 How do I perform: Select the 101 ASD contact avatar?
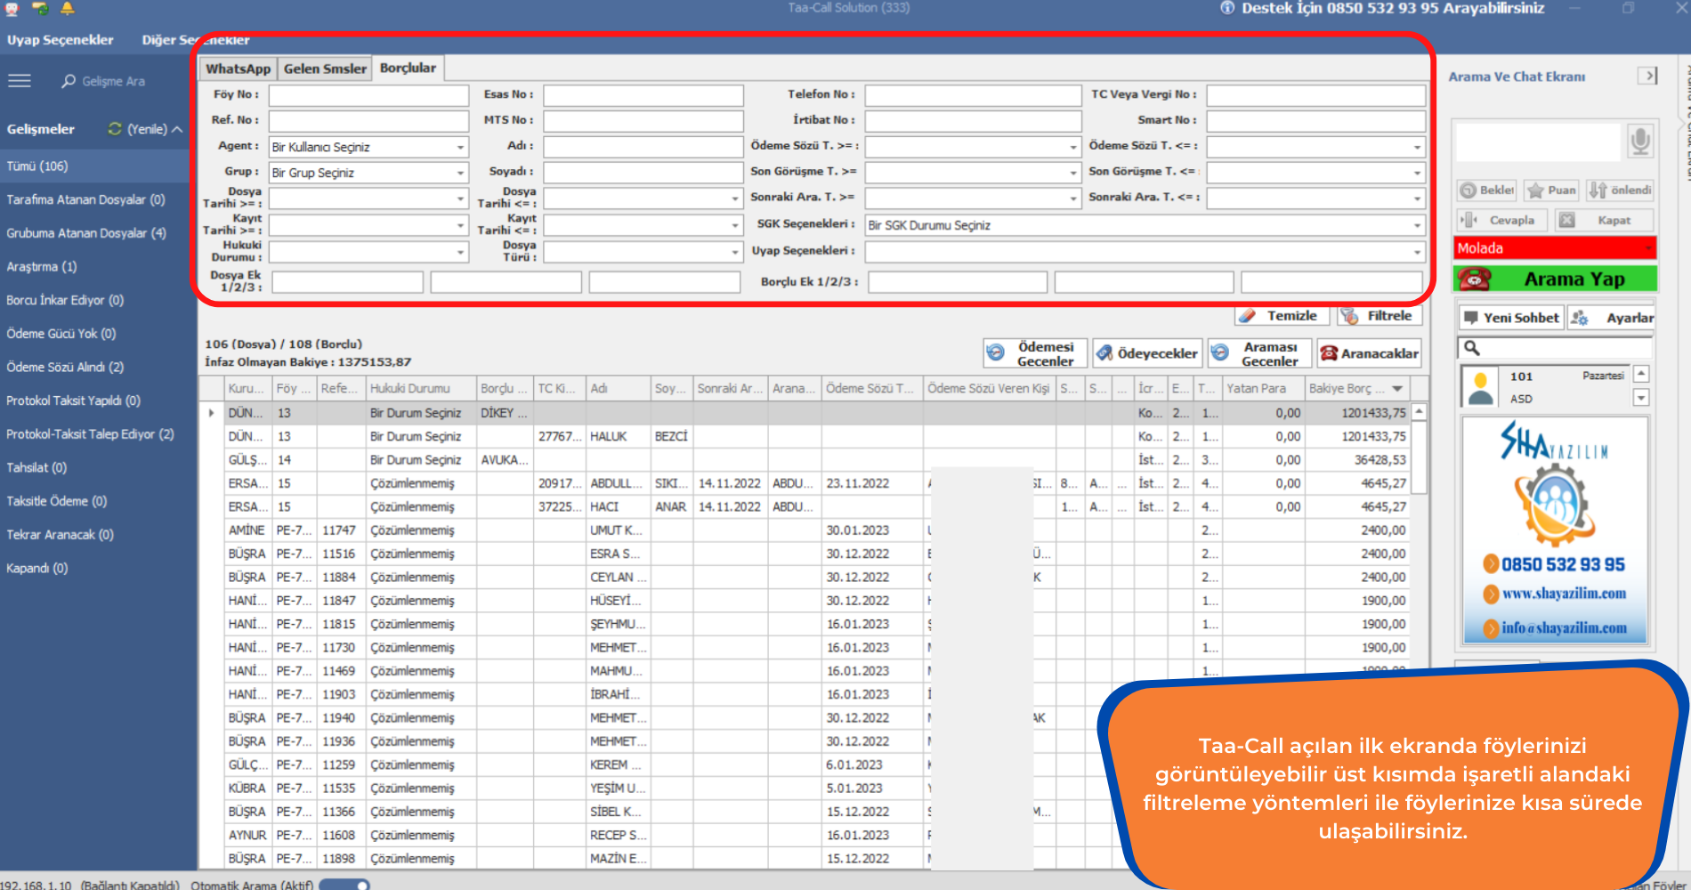point(1481,387)
